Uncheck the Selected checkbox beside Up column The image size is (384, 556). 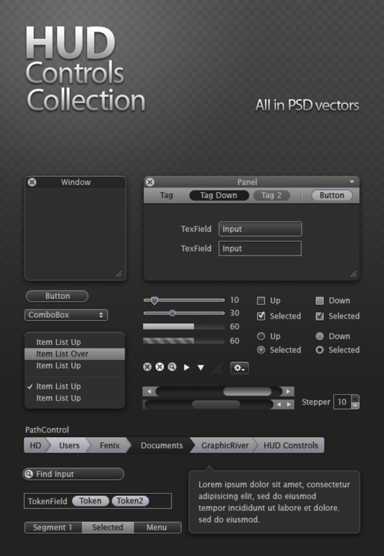[261, 316]
